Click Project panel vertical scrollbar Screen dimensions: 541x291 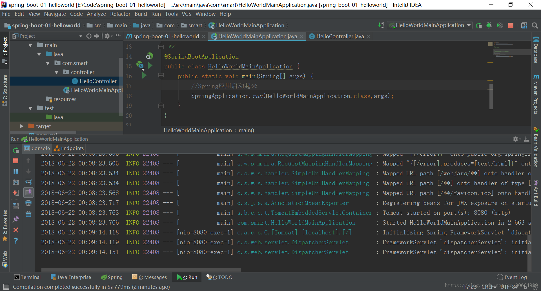pos(121,87)
